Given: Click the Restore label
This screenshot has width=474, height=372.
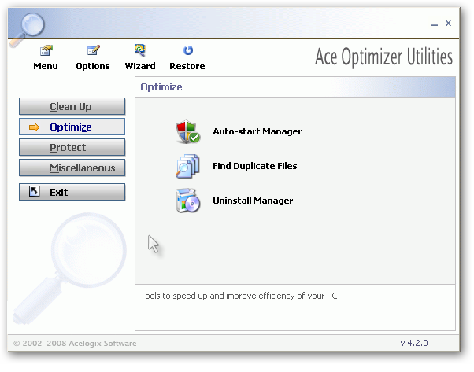Looking at the screenshot, I should coord(187,66).
